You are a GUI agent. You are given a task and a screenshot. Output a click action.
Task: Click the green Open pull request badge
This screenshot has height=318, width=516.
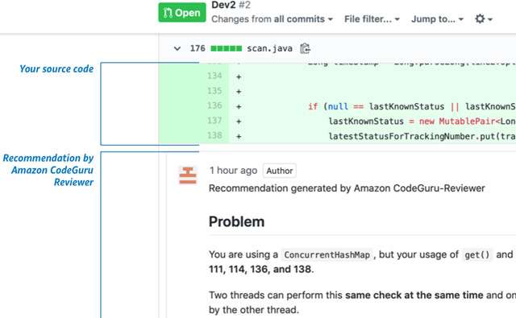tap(182, 13)
